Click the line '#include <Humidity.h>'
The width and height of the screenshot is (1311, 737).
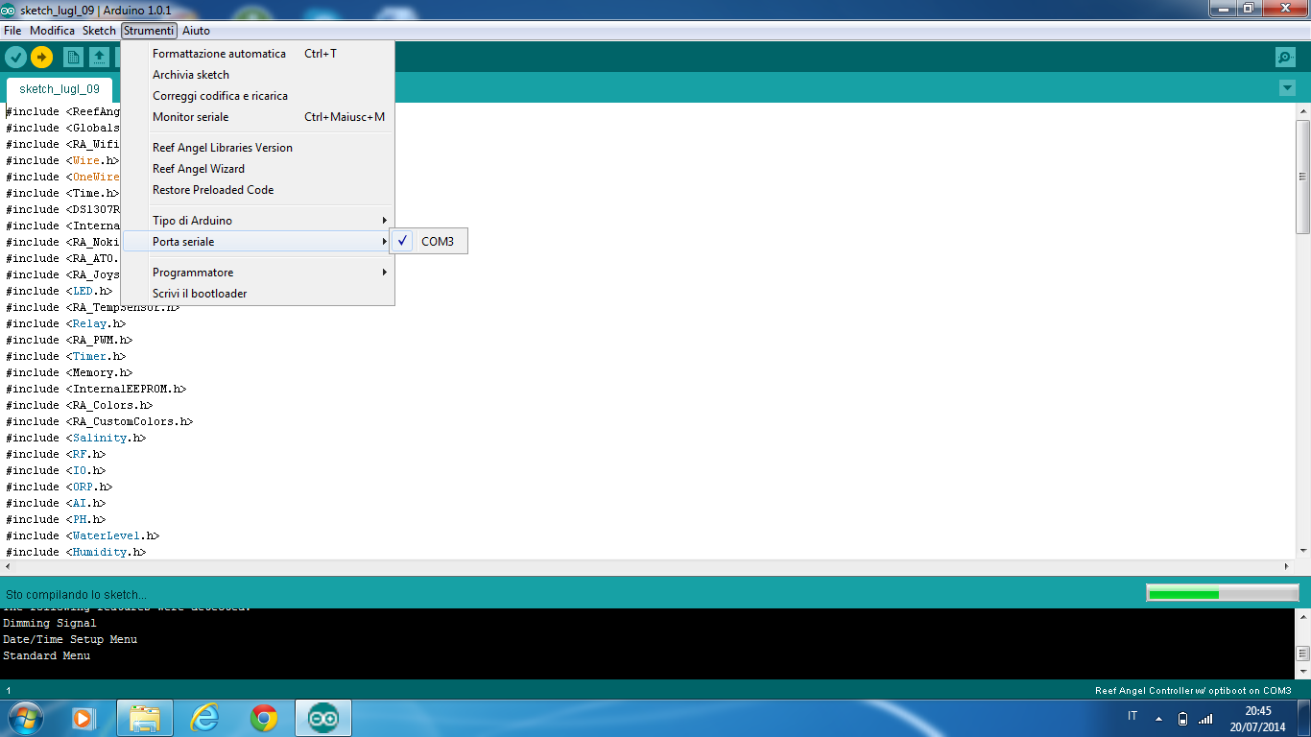(76, 552)
